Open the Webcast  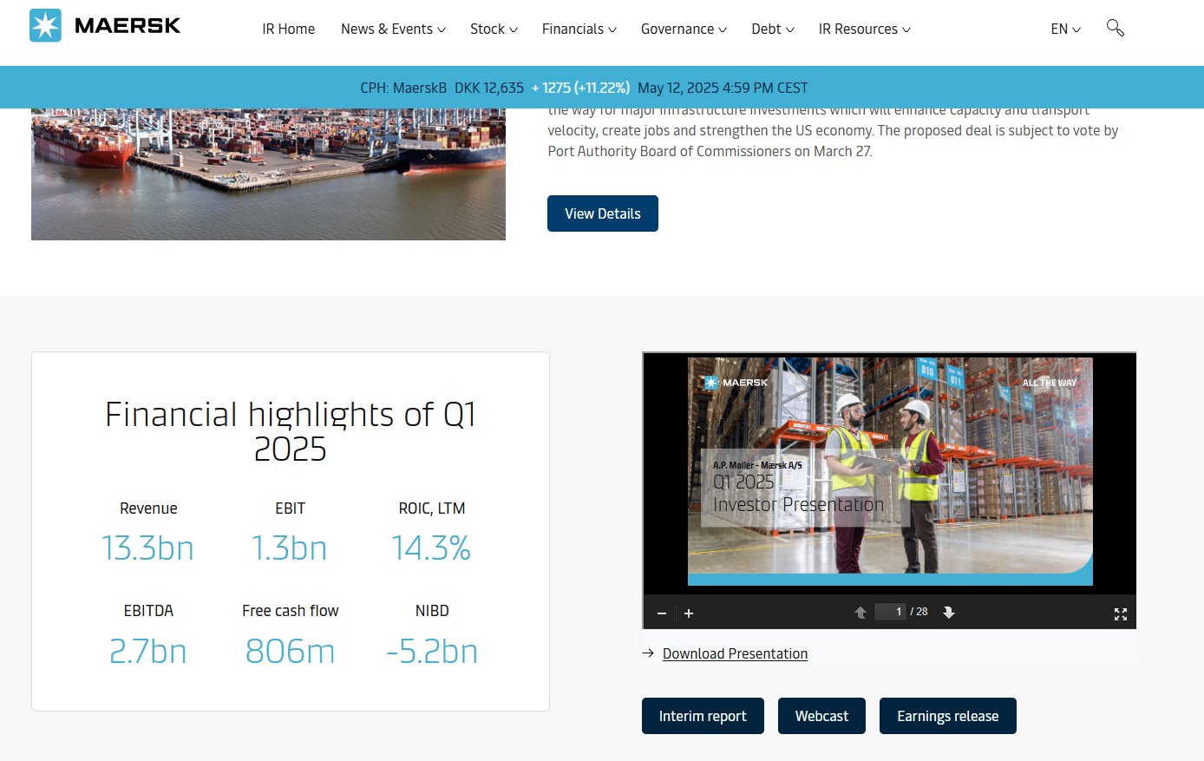pos(821,716)
